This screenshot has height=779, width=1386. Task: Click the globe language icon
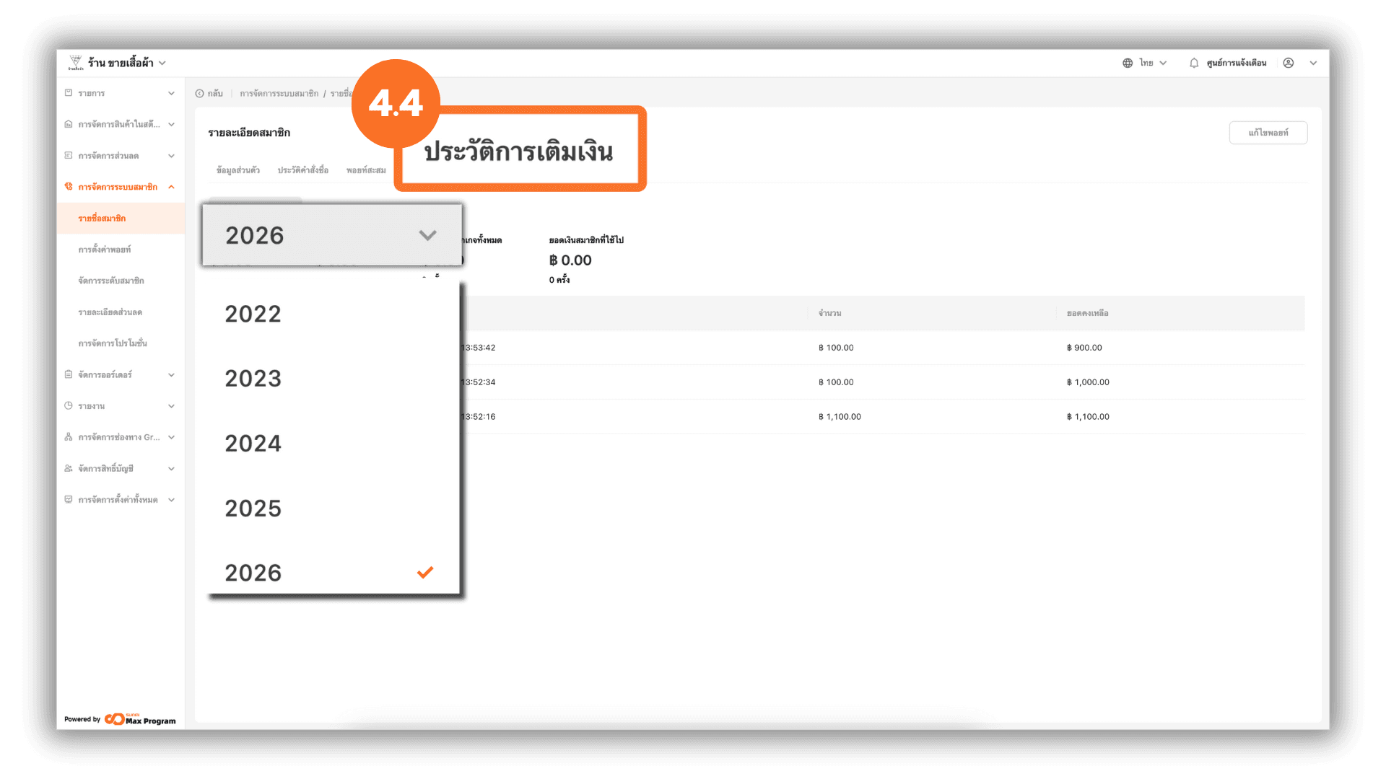click(1127, 63)
